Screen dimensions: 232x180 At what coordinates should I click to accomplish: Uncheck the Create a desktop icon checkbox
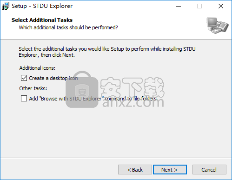point(24,78)
